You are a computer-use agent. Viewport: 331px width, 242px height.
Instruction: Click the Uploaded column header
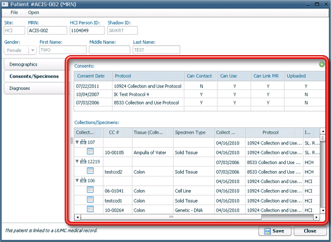pyautogui.click(x=304, y=76)
